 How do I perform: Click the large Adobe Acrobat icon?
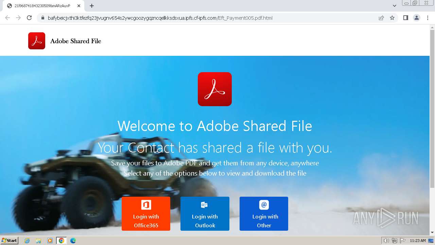click(x=215, y=89)
